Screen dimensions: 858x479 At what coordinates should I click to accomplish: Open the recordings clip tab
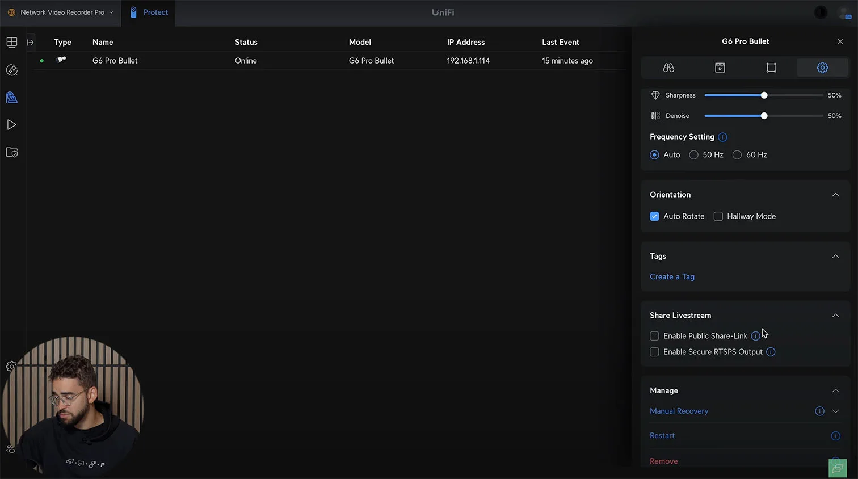tap(720, 68)
